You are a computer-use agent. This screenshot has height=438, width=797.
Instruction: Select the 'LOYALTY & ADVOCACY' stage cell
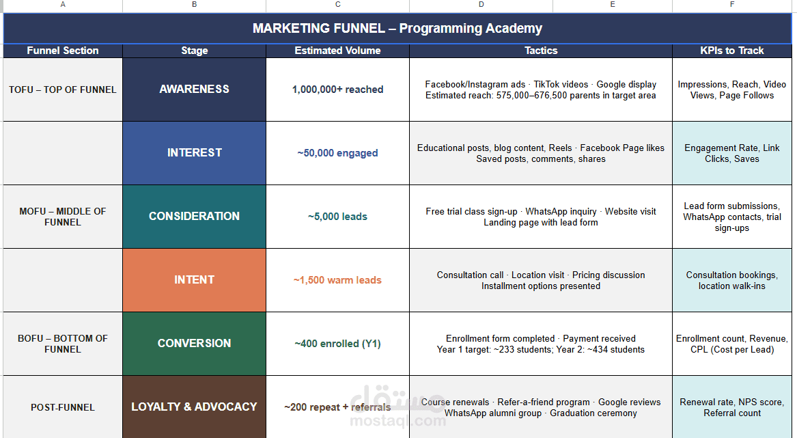tap(194, 407)
